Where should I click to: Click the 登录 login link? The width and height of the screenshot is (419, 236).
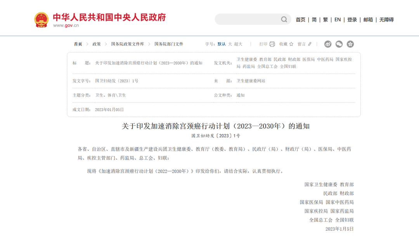352,20
